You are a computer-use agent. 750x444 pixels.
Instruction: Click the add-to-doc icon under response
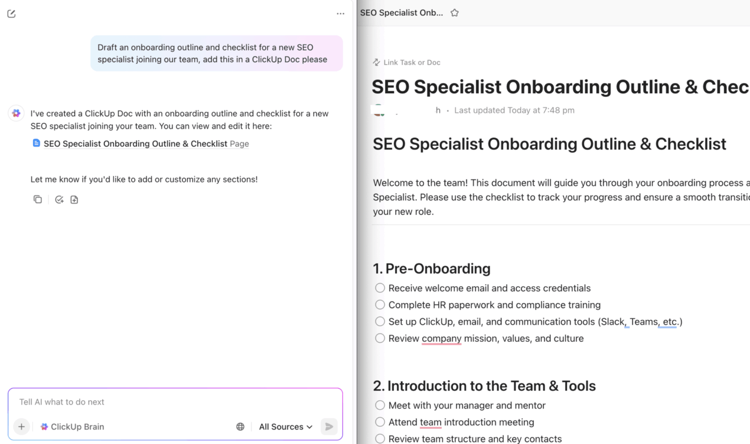pos(74,200)
